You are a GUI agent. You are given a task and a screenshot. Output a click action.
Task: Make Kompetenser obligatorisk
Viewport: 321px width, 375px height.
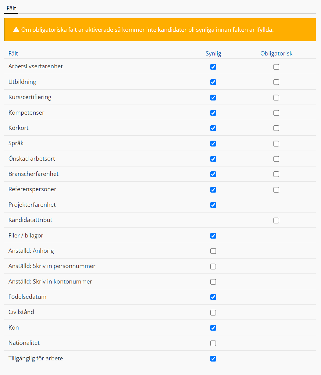coord(276,113)
